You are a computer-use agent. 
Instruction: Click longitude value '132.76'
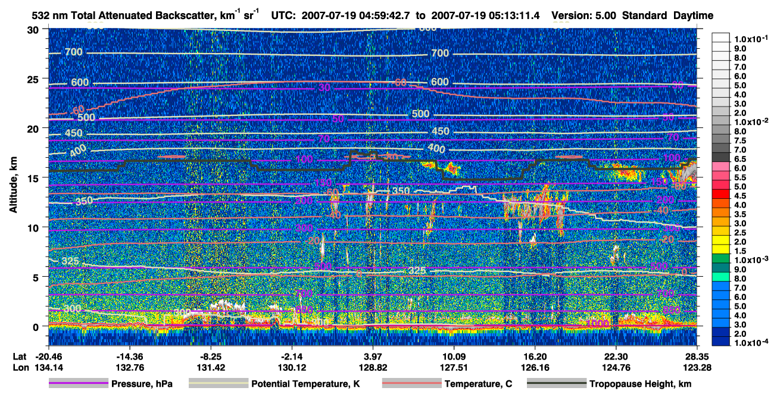point(129,367)
